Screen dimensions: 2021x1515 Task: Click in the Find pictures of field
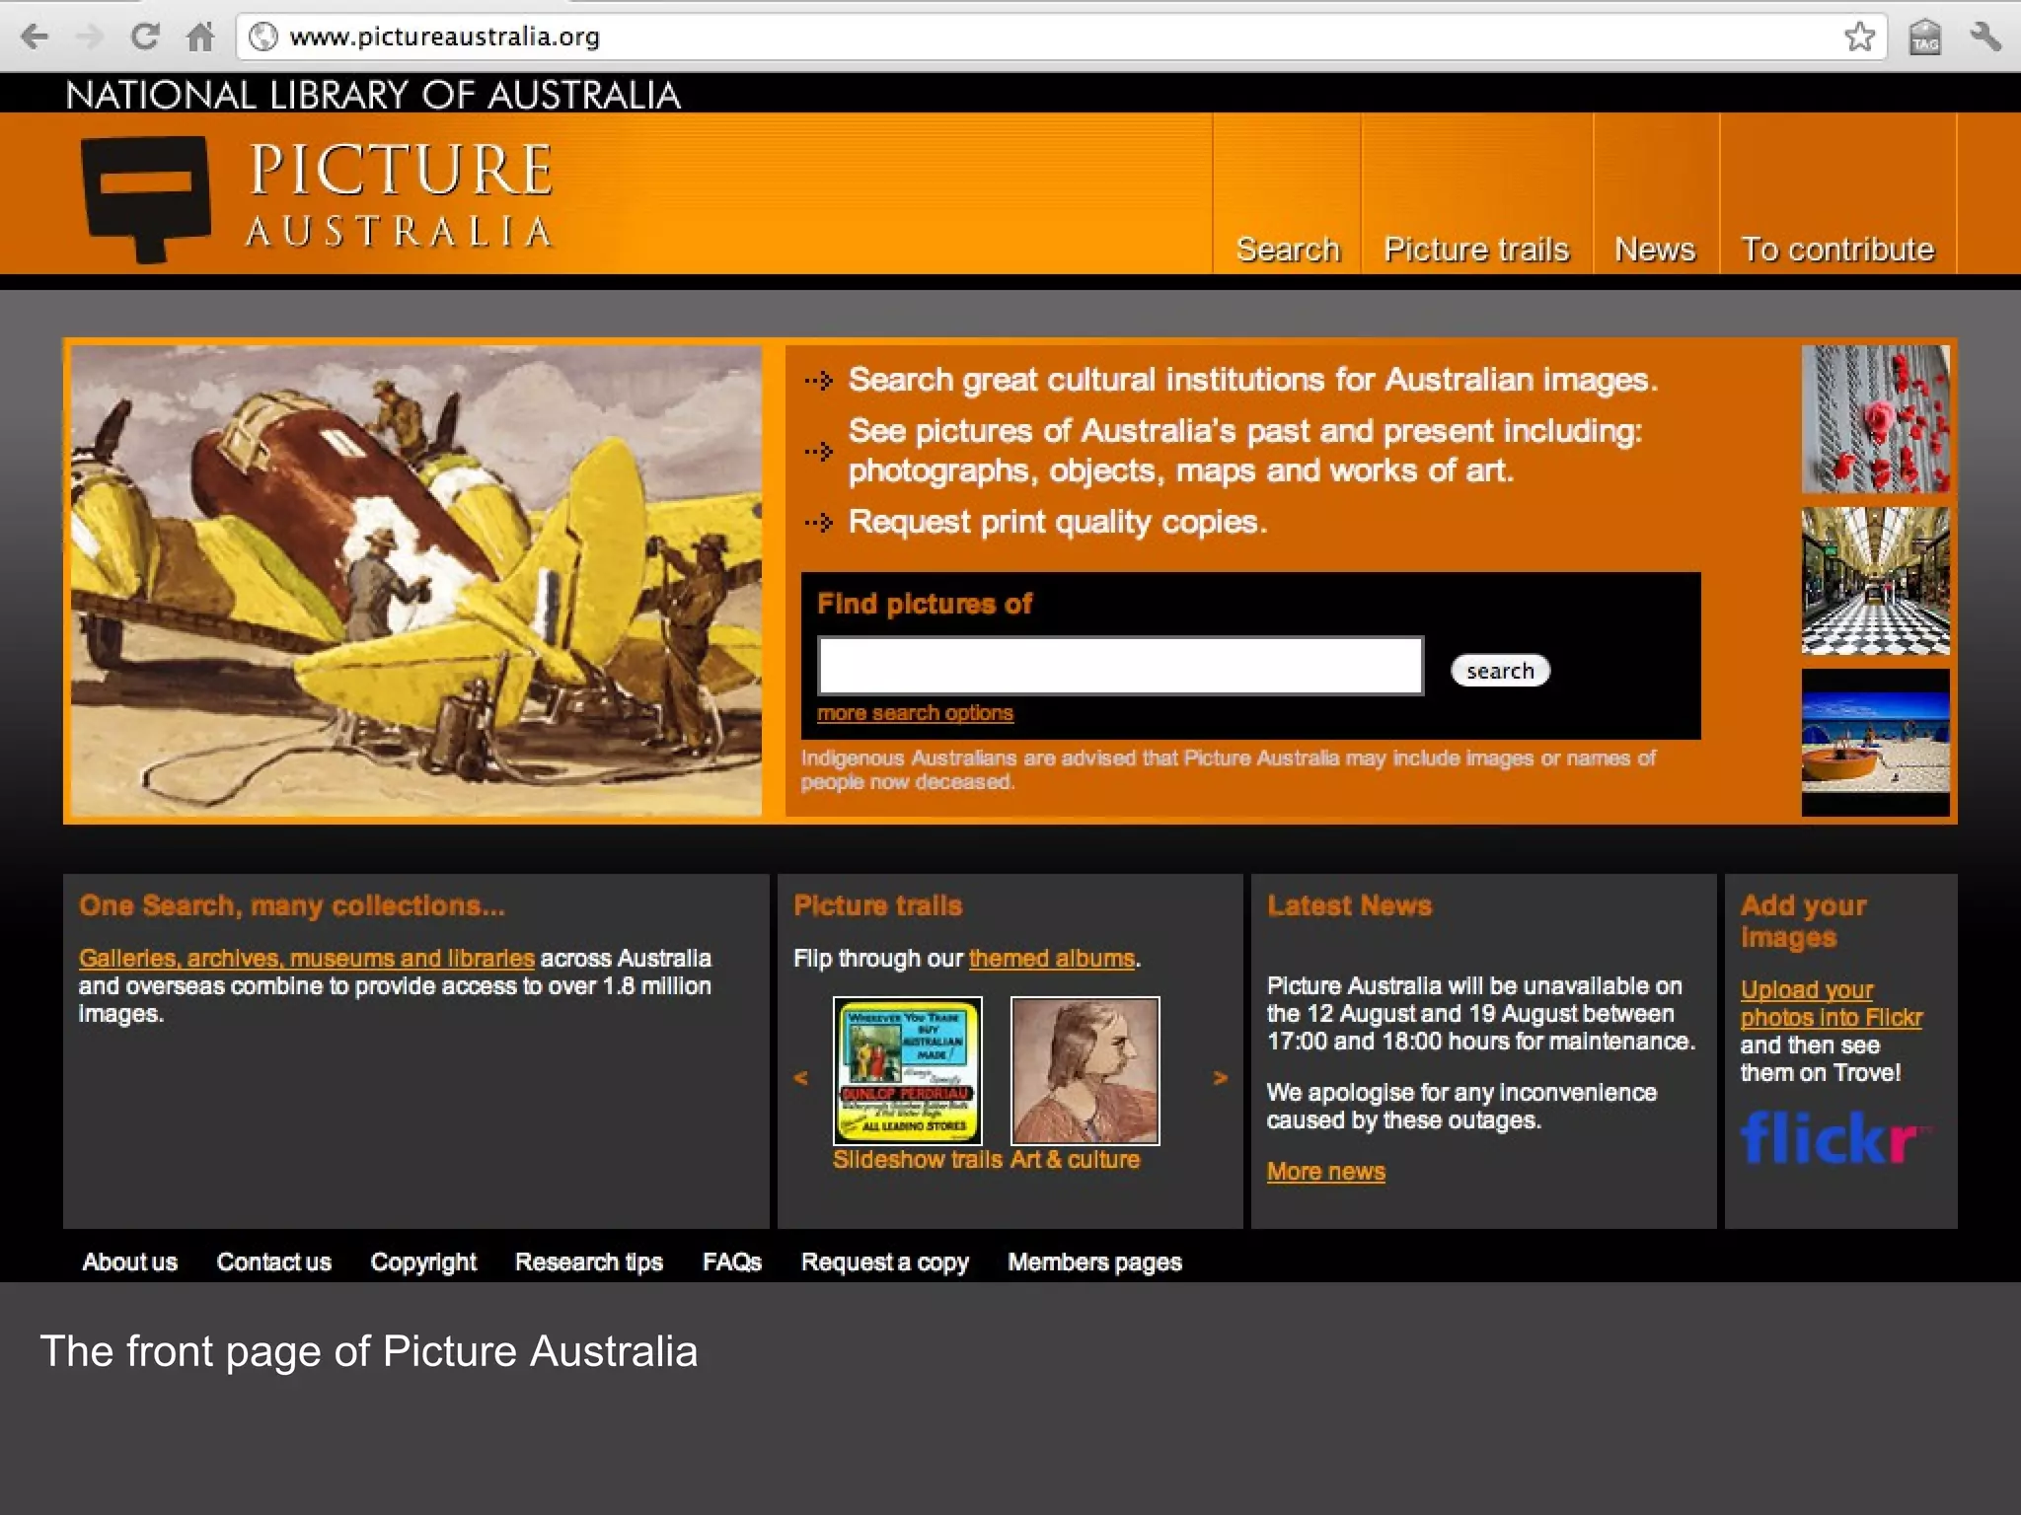click(1120, 666)
